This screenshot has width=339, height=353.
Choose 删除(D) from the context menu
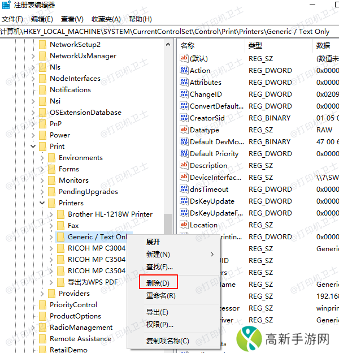pyautogui.click(x=158, y=283)
